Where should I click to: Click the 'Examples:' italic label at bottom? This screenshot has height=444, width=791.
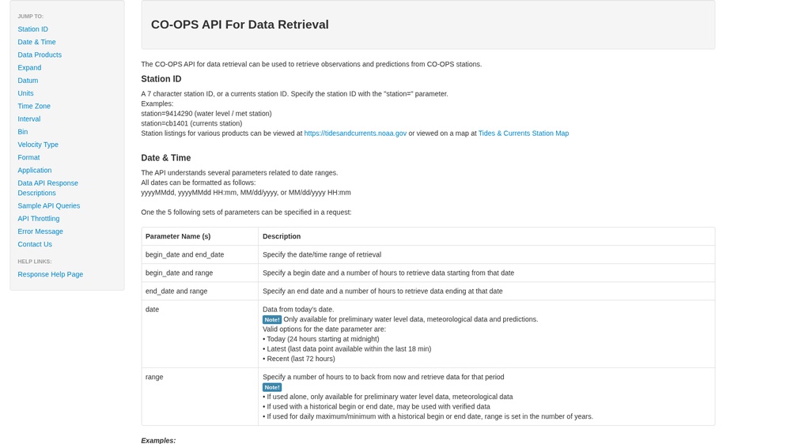click(158, 441)
